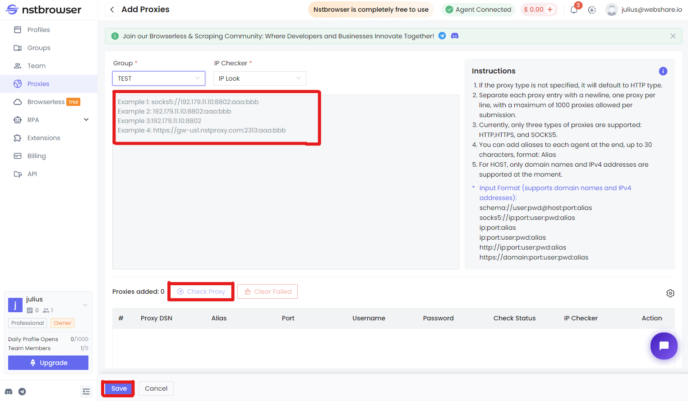Select Proxies in the sidebar
The height and width of the screenshot is (401, 688).
[x=49, y=84]
